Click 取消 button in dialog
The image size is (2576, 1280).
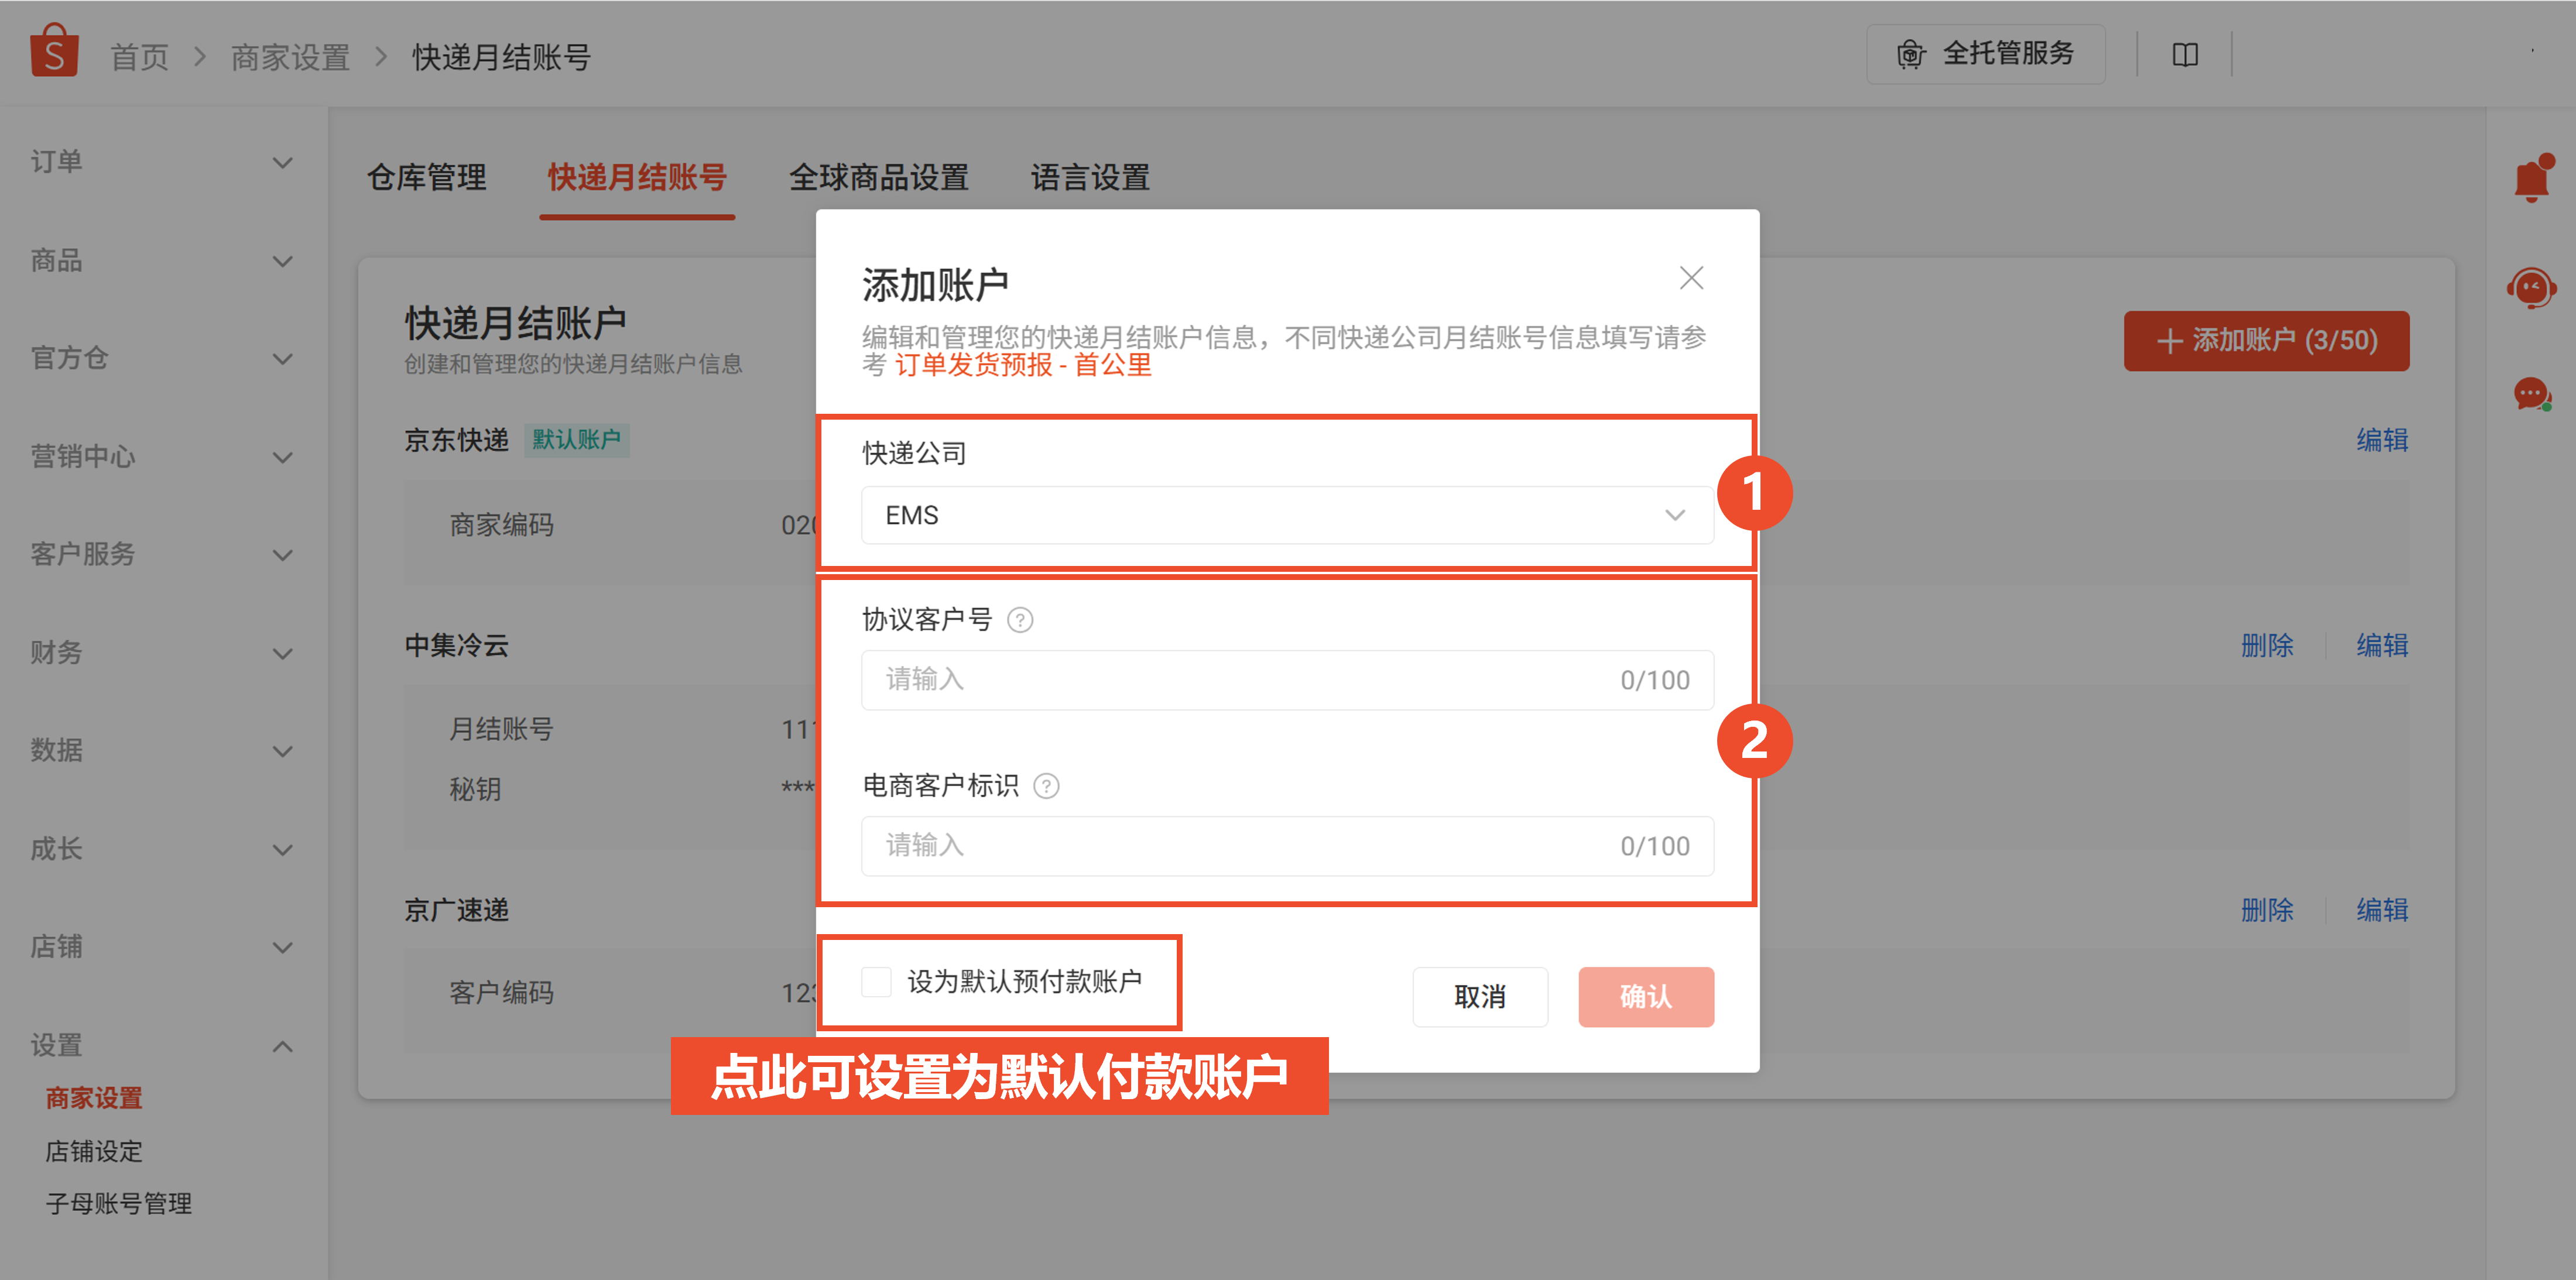pos(1480,996)
